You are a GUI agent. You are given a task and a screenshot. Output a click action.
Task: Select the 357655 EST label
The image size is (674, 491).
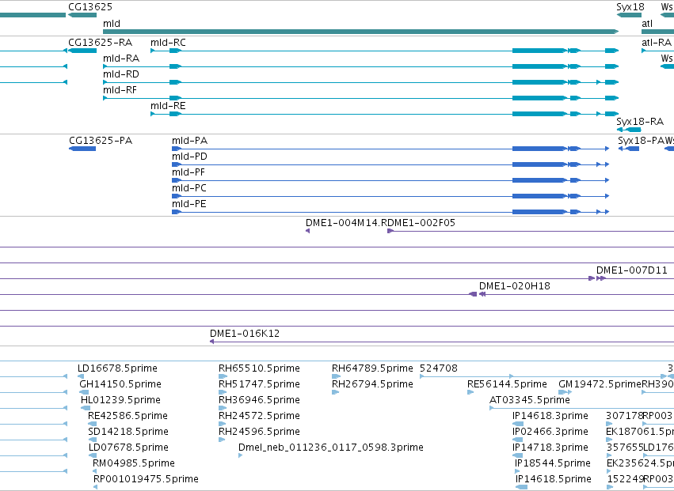tap(625, 448)
